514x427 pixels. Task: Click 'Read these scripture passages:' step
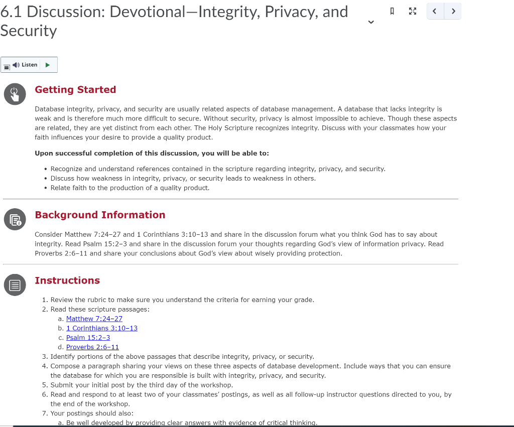pyautogui.click(x=100, y=309)
